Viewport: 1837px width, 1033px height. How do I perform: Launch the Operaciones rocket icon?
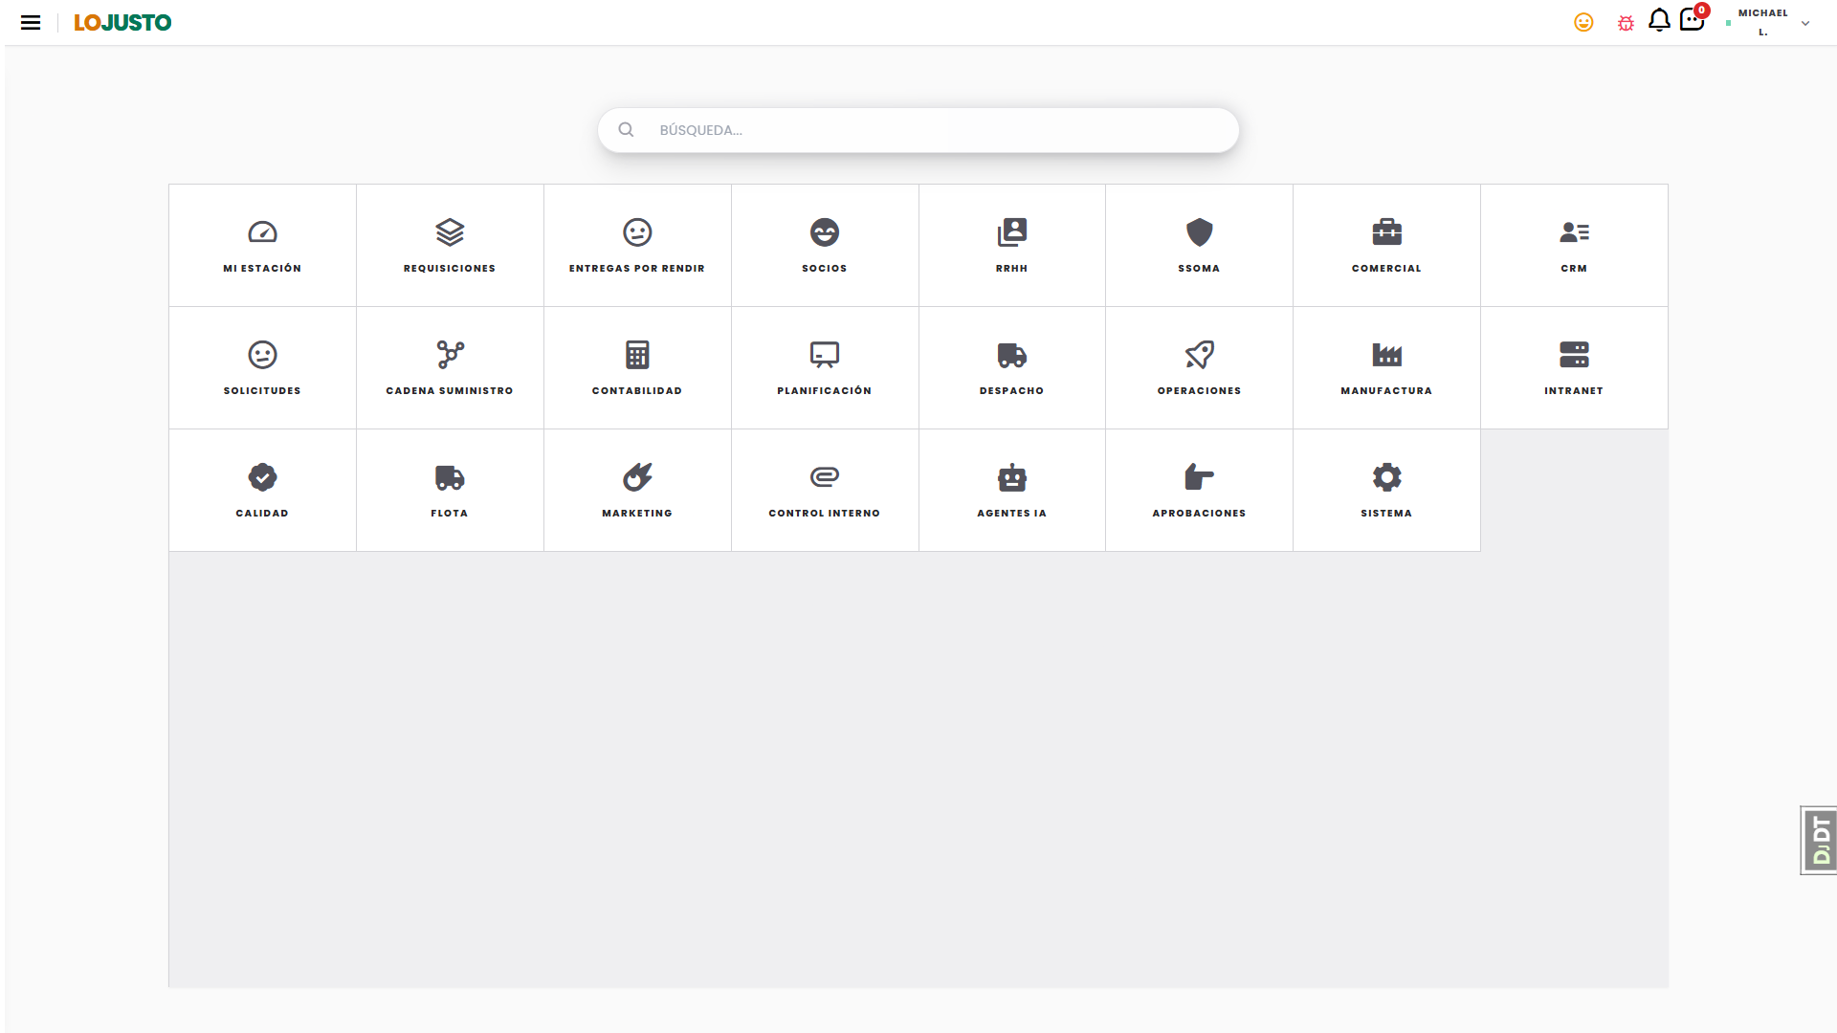1199,355
